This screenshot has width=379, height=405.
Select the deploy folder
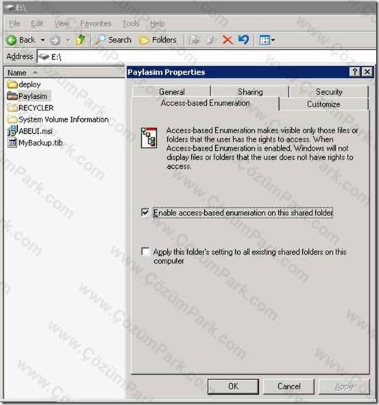click(24, 84)
